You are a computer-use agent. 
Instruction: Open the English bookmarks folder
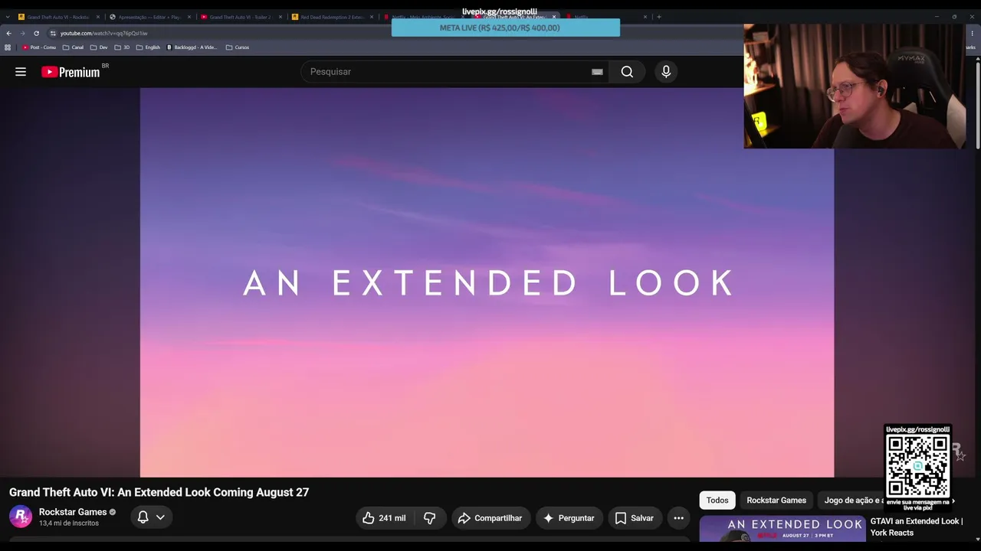point(148,47)
